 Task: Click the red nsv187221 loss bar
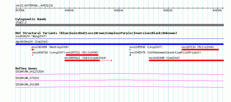click(x=82, y=55)
